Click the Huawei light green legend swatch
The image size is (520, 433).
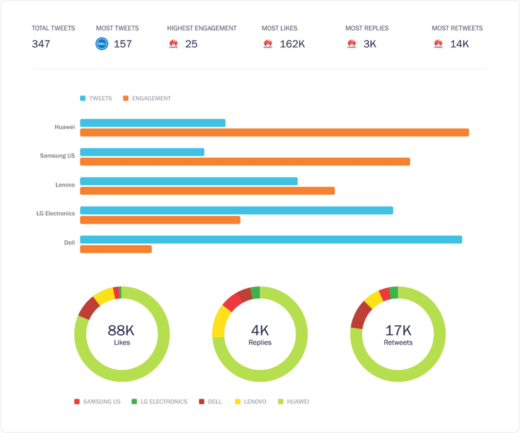point(280,402)
